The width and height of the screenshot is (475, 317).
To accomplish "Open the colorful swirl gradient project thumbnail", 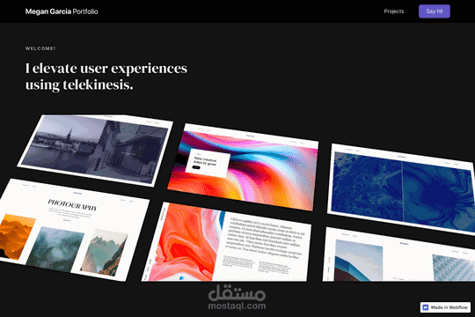I will click(244, 166).
